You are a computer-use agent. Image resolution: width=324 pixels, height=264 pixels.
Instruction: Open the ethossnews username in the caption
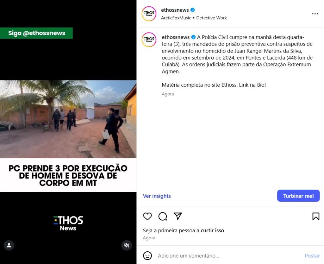point(176,37)
